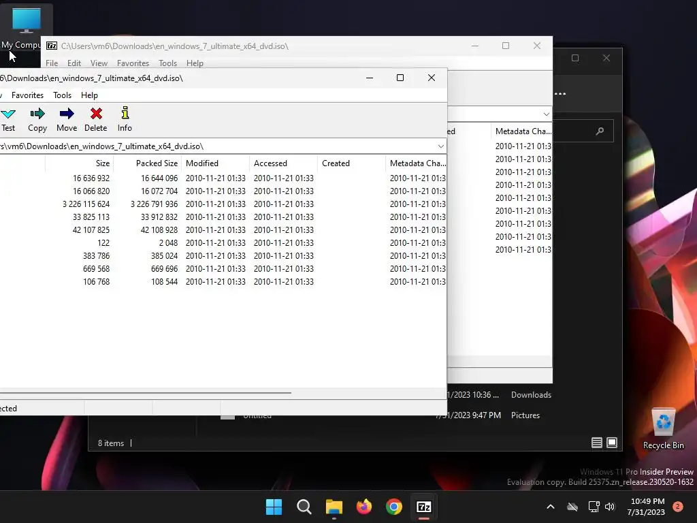
Task: Open the Help menu in front 7-Zip window
Action: (89, 95)
